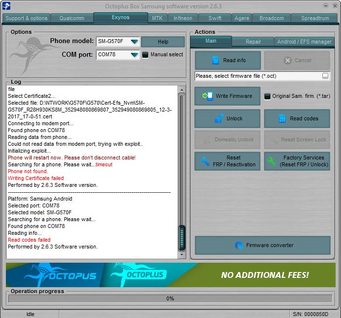This screenshot has height=318, width=341.
Task: Click Factory Services (Reset FRP / Unlock) button
Action: (297, 161)
